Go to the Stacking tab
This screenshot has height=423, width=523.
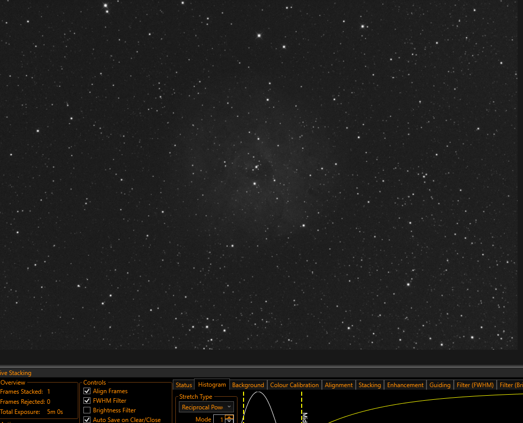click(369, 385)
